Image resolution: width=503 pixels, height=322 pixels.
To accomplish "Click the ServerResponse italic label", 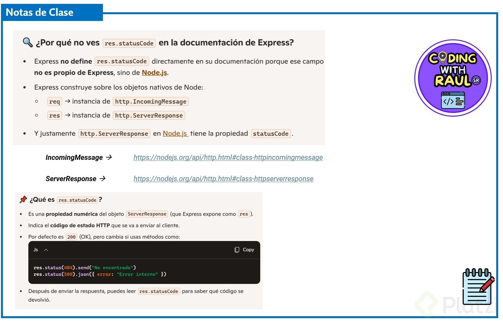I will 71,179.
